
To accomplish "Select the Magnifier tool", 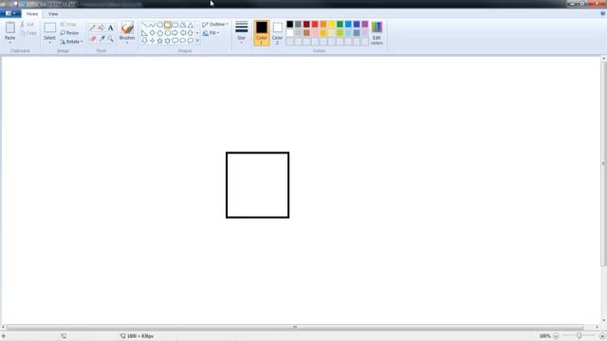I will coord(110,39).
